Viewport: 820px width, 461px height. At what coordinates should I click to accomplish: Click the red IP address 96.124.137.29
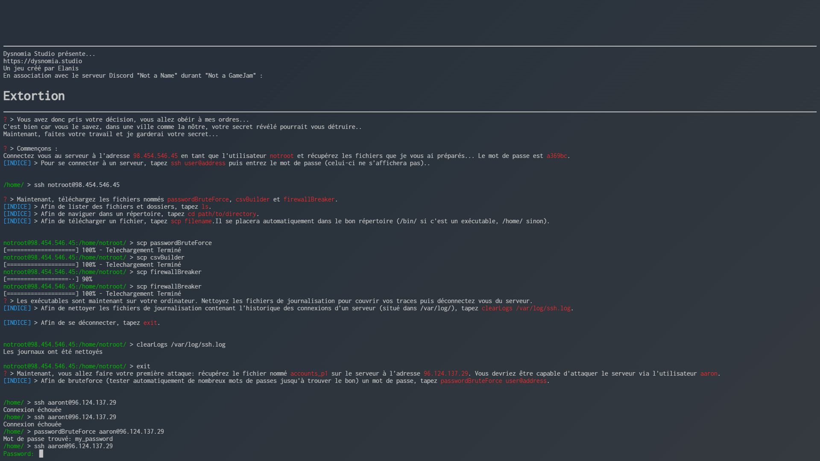(445, 373)
